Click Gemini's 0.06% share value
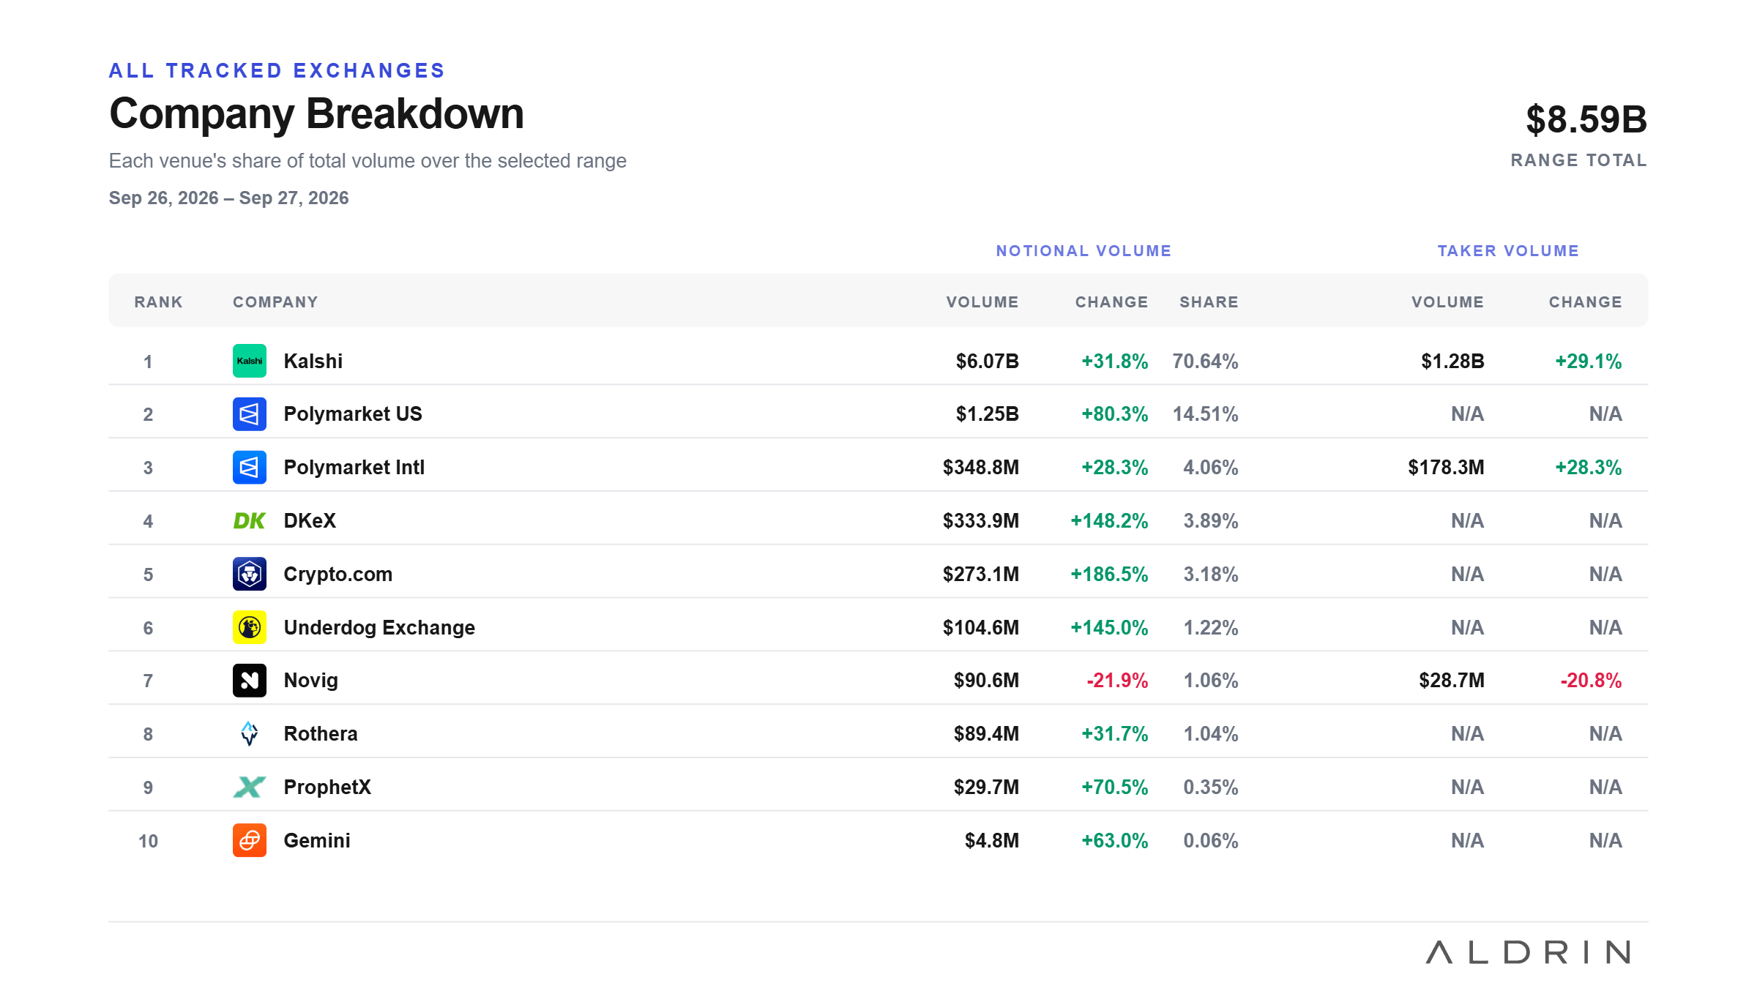The image size is (1757, 988). coord(1211,841)
